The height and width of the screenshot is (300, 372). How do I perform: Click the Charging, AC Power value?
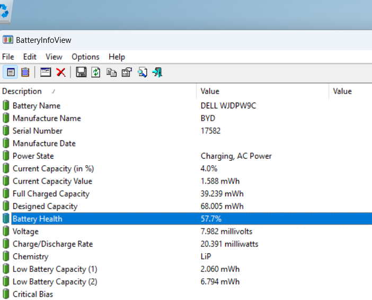[x=236, y=156]
